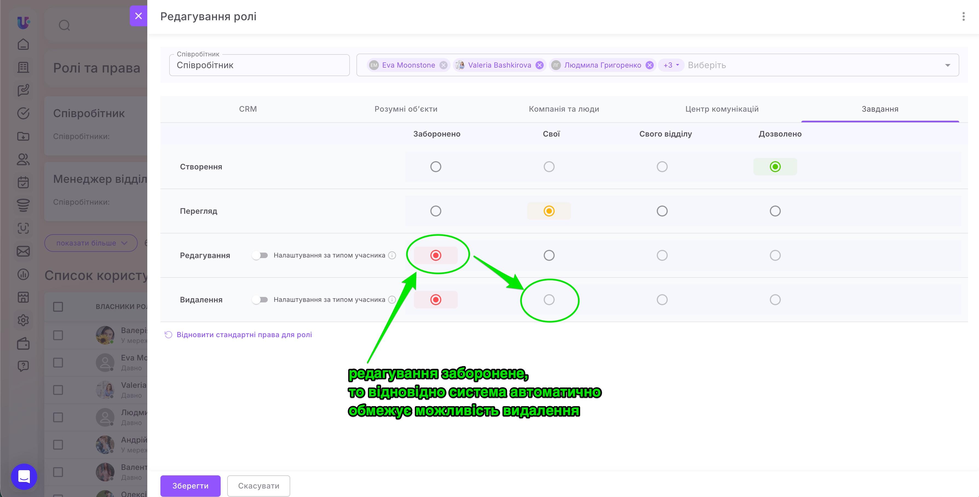Expand the +3 more employees chip
The width and height of the screenshot is (979, 497).
pyautogui.click(x=671, y=65)
